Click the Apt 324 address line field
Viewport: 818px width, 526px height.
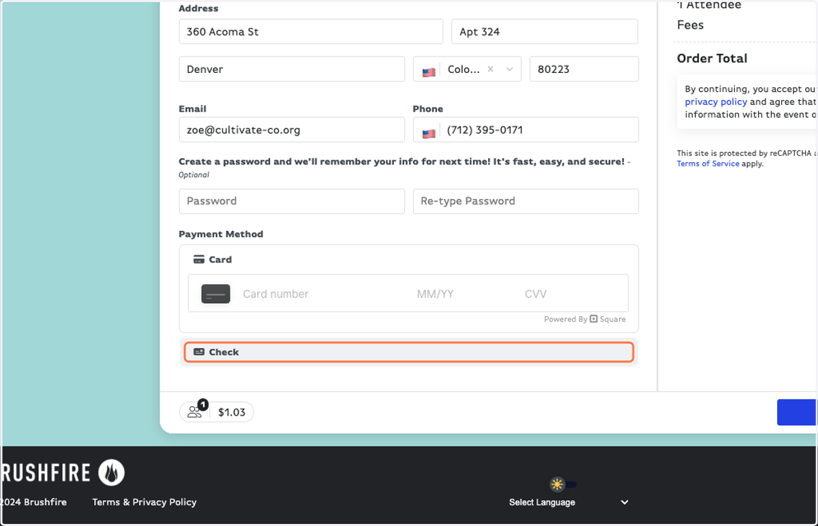pos(545,32)
